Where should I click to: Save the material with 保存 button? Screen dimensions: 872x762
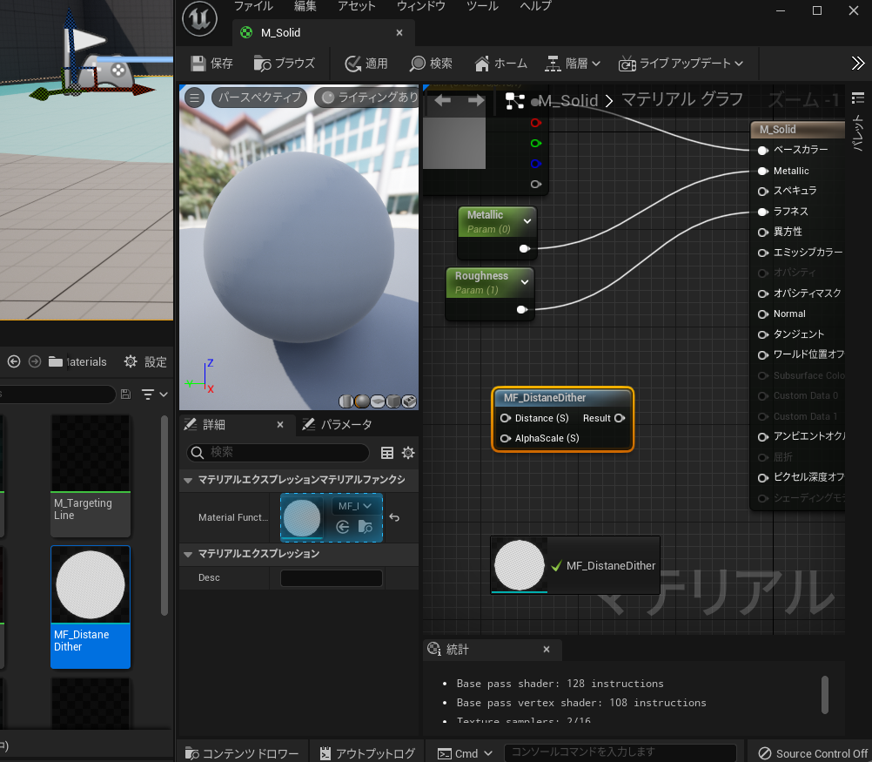pos(211,64)
